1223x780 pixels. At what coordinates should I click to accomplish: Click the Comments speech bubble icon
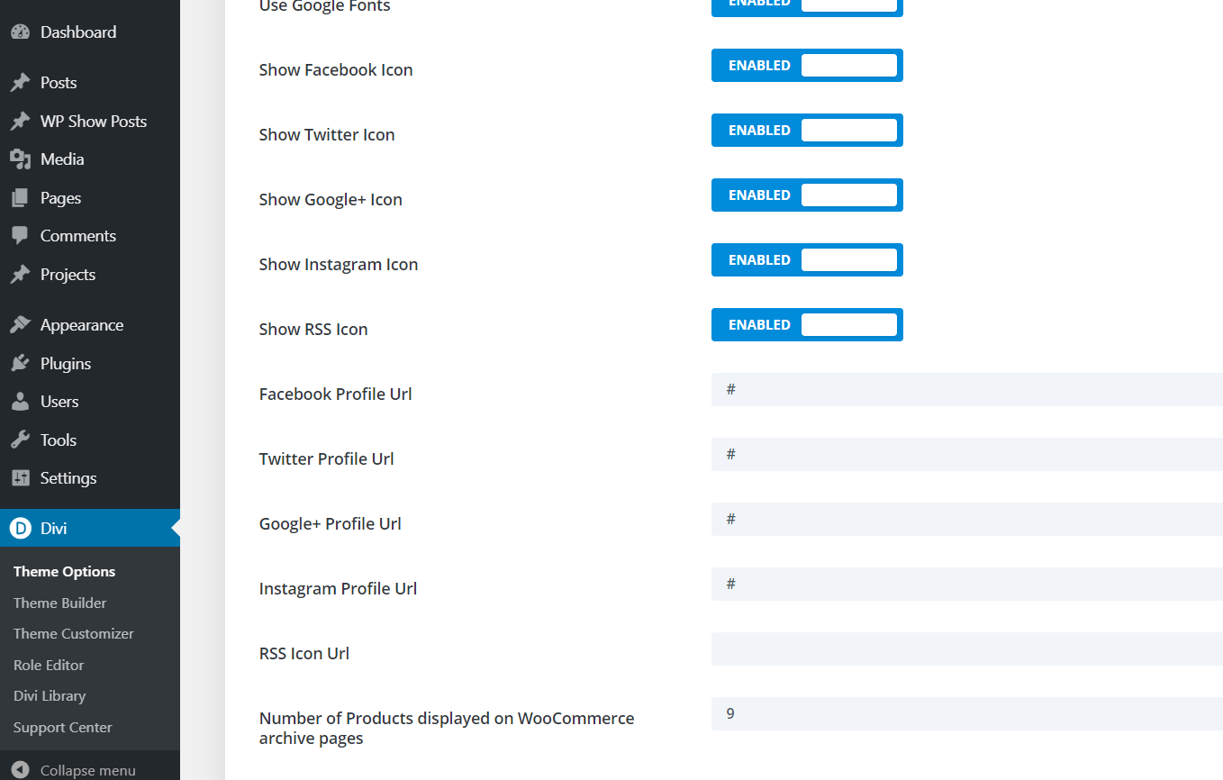20,236
